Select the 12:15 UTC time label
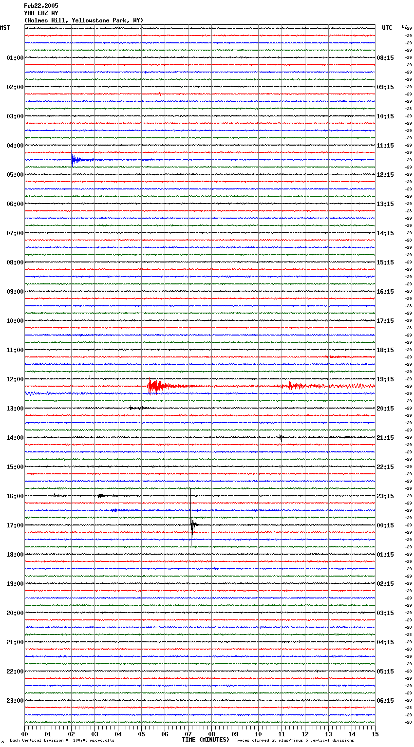The width and height of the screenshot is (414, 747). point(385,175)
